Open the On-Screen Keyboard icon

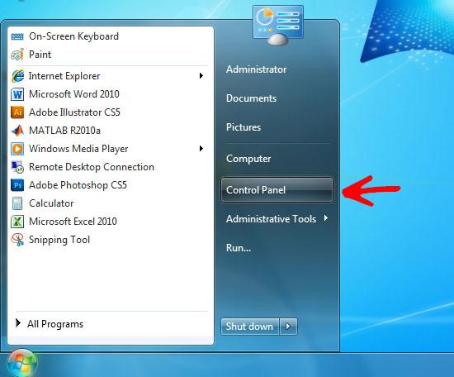17,36
